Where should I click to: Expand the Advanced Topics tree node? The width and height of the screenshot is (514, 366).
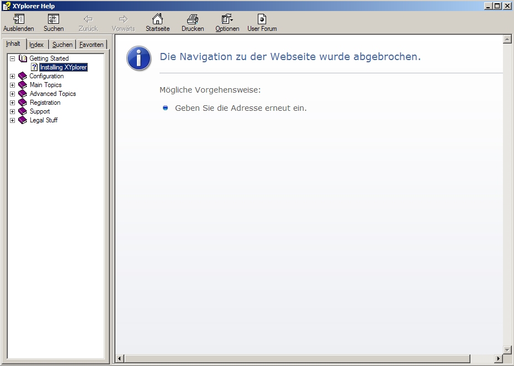pos(12,94)
